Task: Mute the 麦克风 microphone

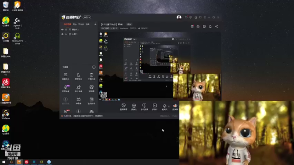Action: point(164,107)
